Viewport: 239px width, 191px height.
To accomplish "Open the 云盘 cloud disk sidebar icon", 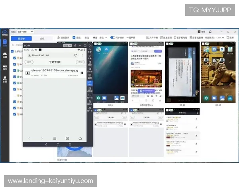I will click(x=5, y=55).
